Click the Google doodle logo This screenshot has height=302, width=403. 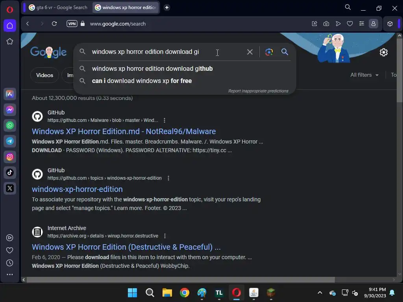tap(48, 52)
